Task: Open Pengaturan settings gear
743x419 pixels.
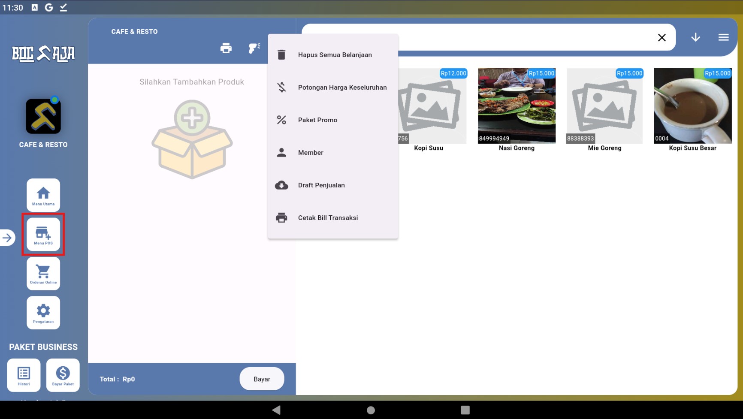Action: pyautogui.click(x=43, y=313)
